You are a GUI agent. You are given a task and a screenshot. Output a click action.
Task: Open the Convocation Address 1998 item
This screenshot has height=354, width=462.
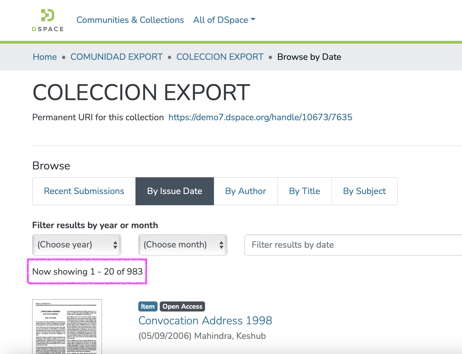point(205,321)
